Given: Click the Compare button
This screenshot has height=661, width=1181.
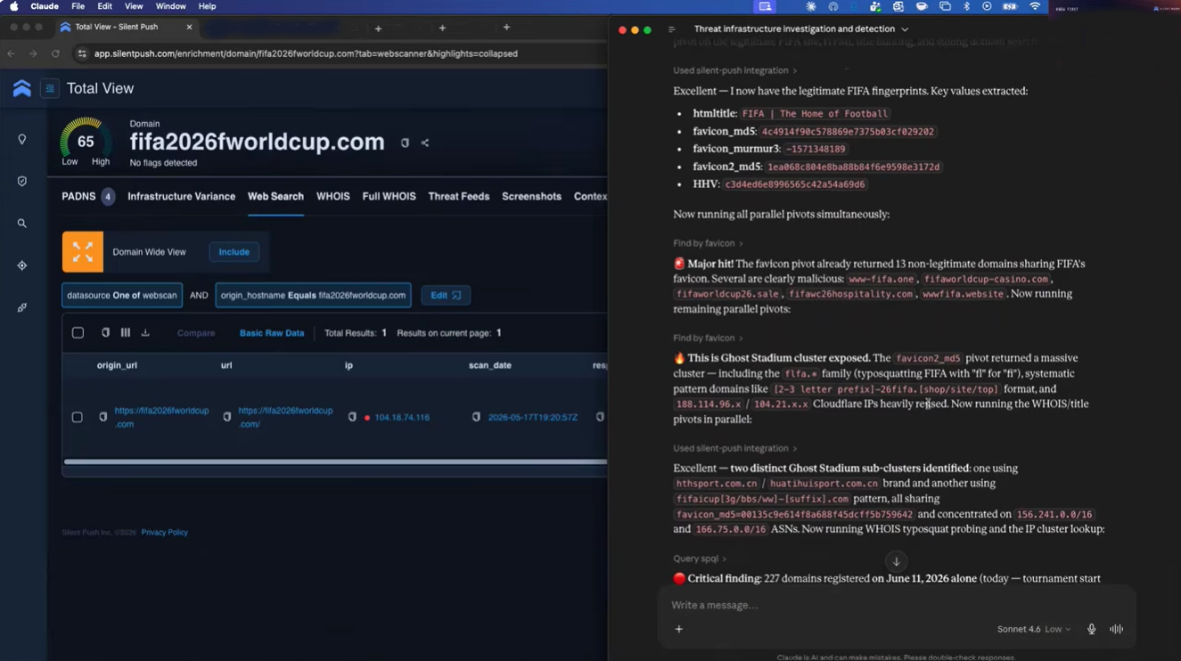Looking at the screenshot, I should tap(196, 333).
